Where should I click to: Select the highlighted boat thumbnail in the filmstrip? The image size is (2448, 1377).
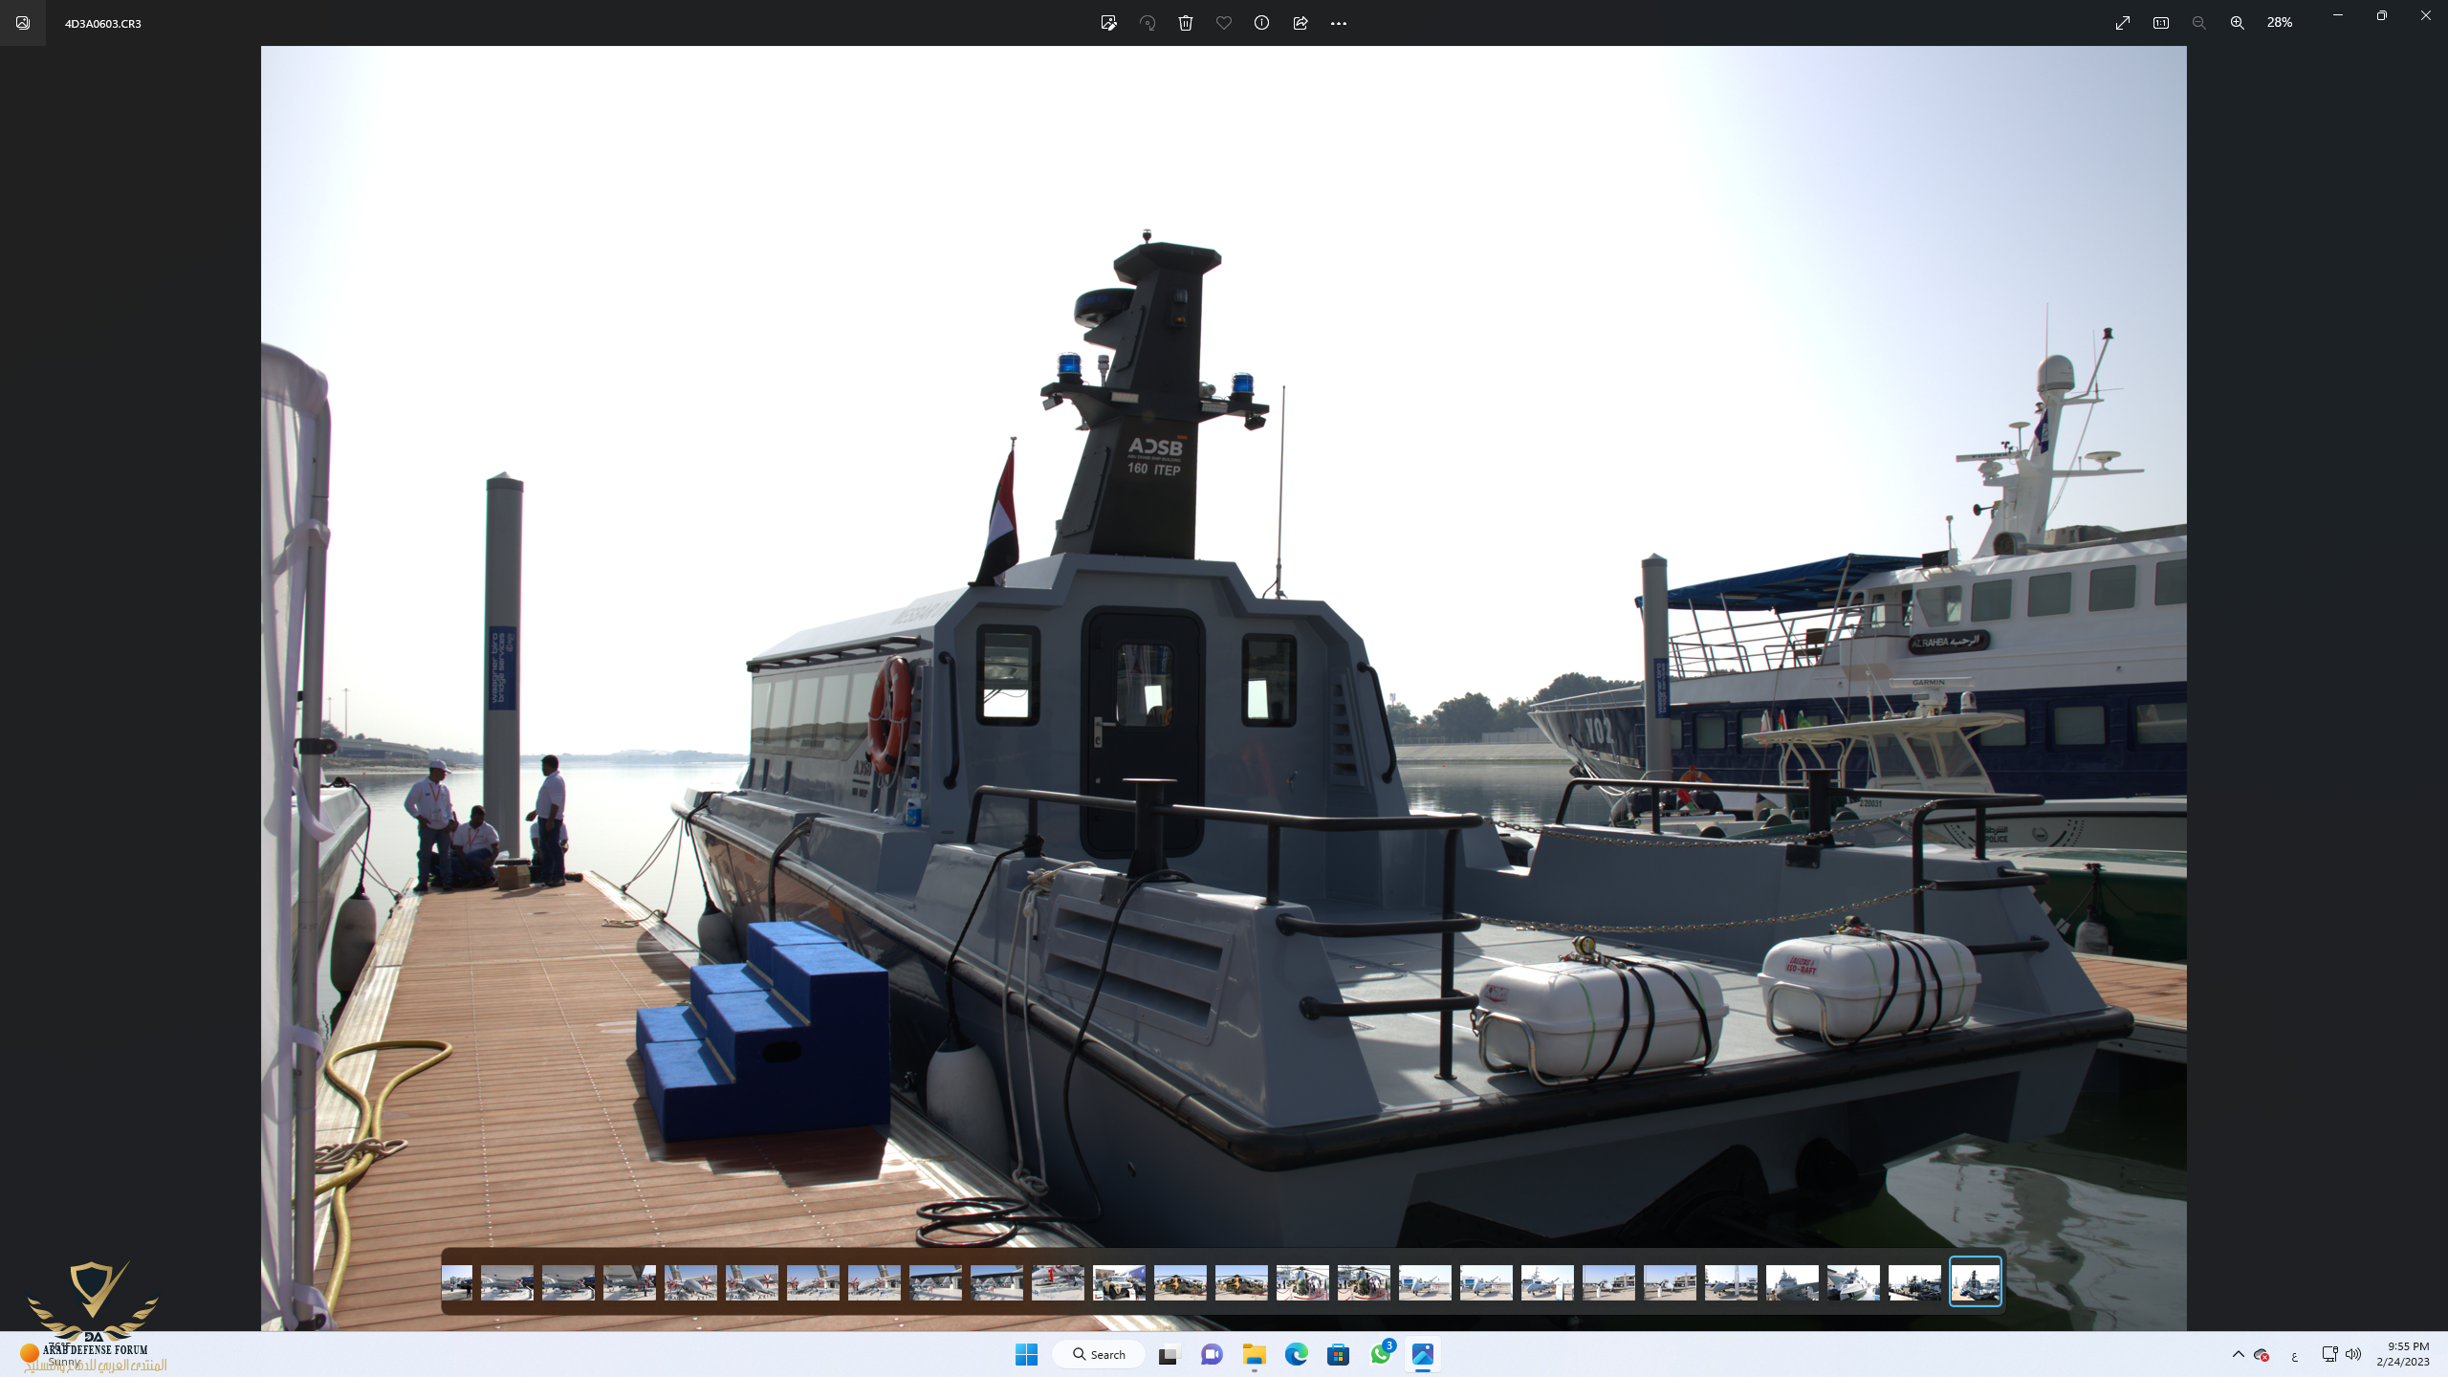point(1975,1281)
